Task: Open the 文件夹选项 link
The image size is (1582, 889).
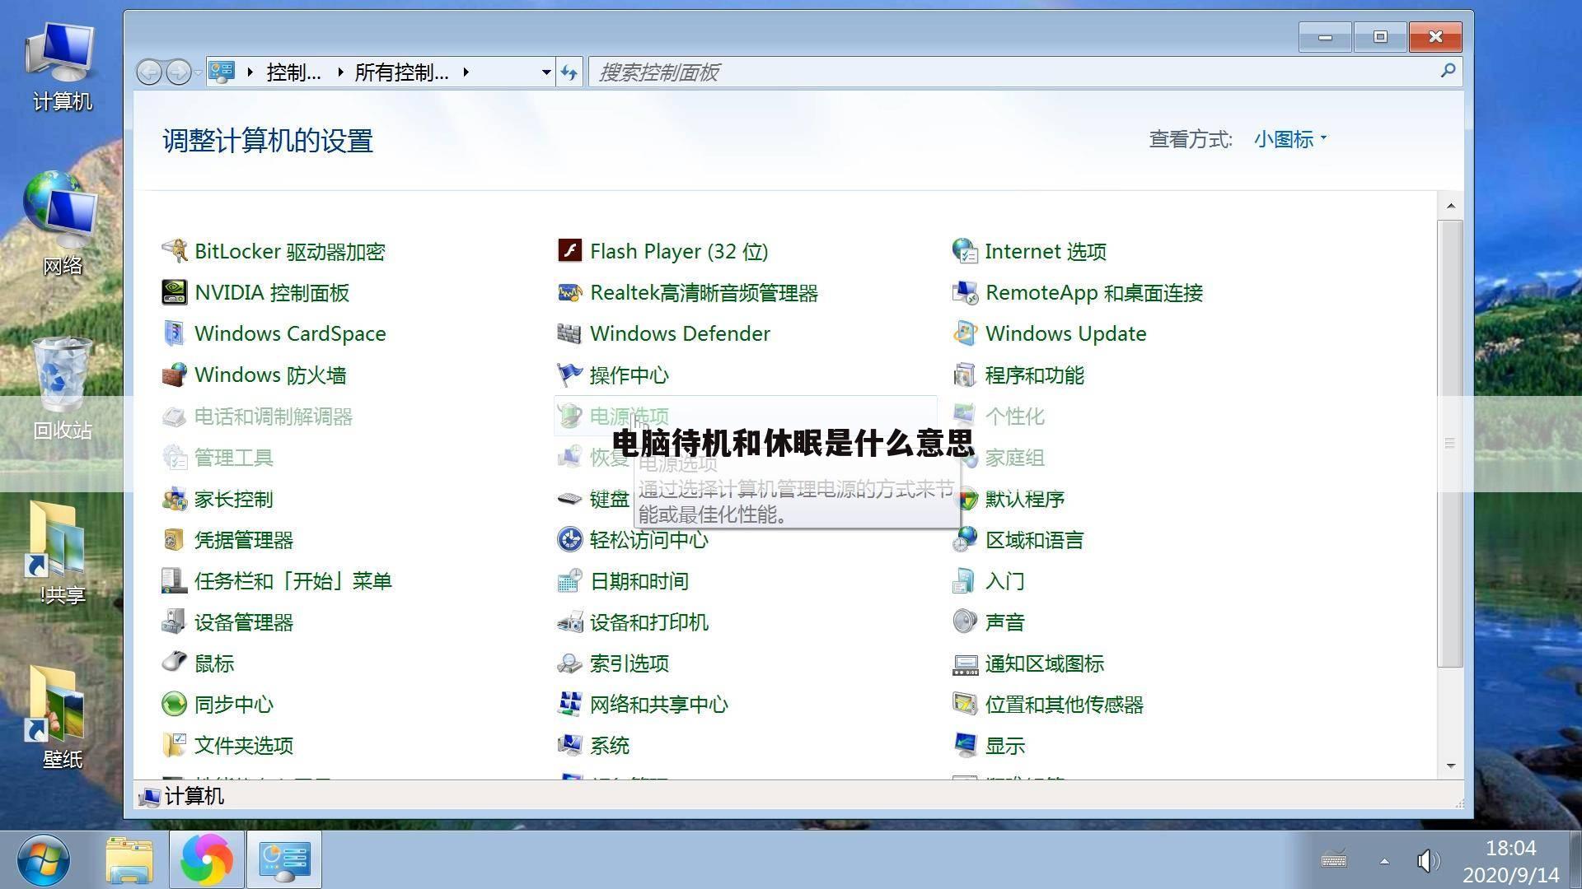Action: click(244, 746)
